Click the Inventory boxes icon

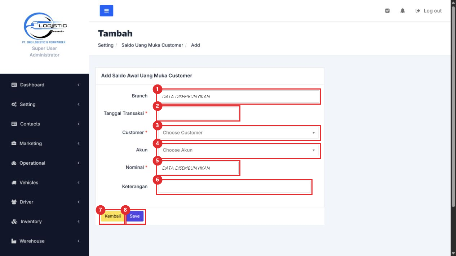coord(14,221)
